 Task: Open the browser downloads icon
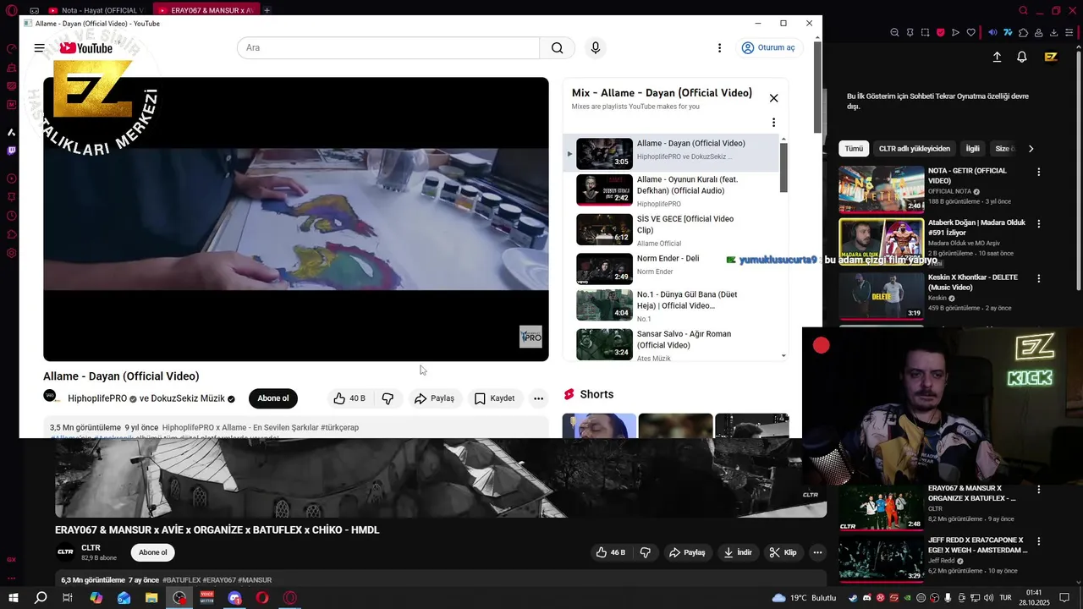tap(1054, 33)
